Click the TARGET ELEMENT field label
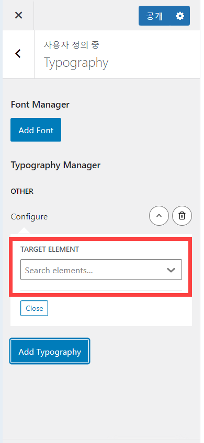Screen dimensions: 204x443 50,249
